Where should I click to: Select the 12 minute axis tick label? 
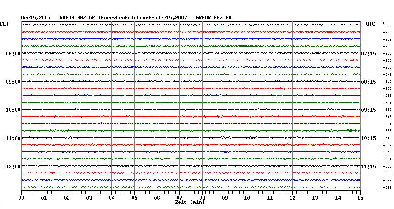pos(292,198)
